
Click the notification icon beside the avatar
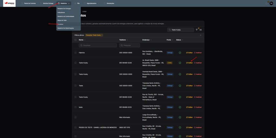coord(267,3)
